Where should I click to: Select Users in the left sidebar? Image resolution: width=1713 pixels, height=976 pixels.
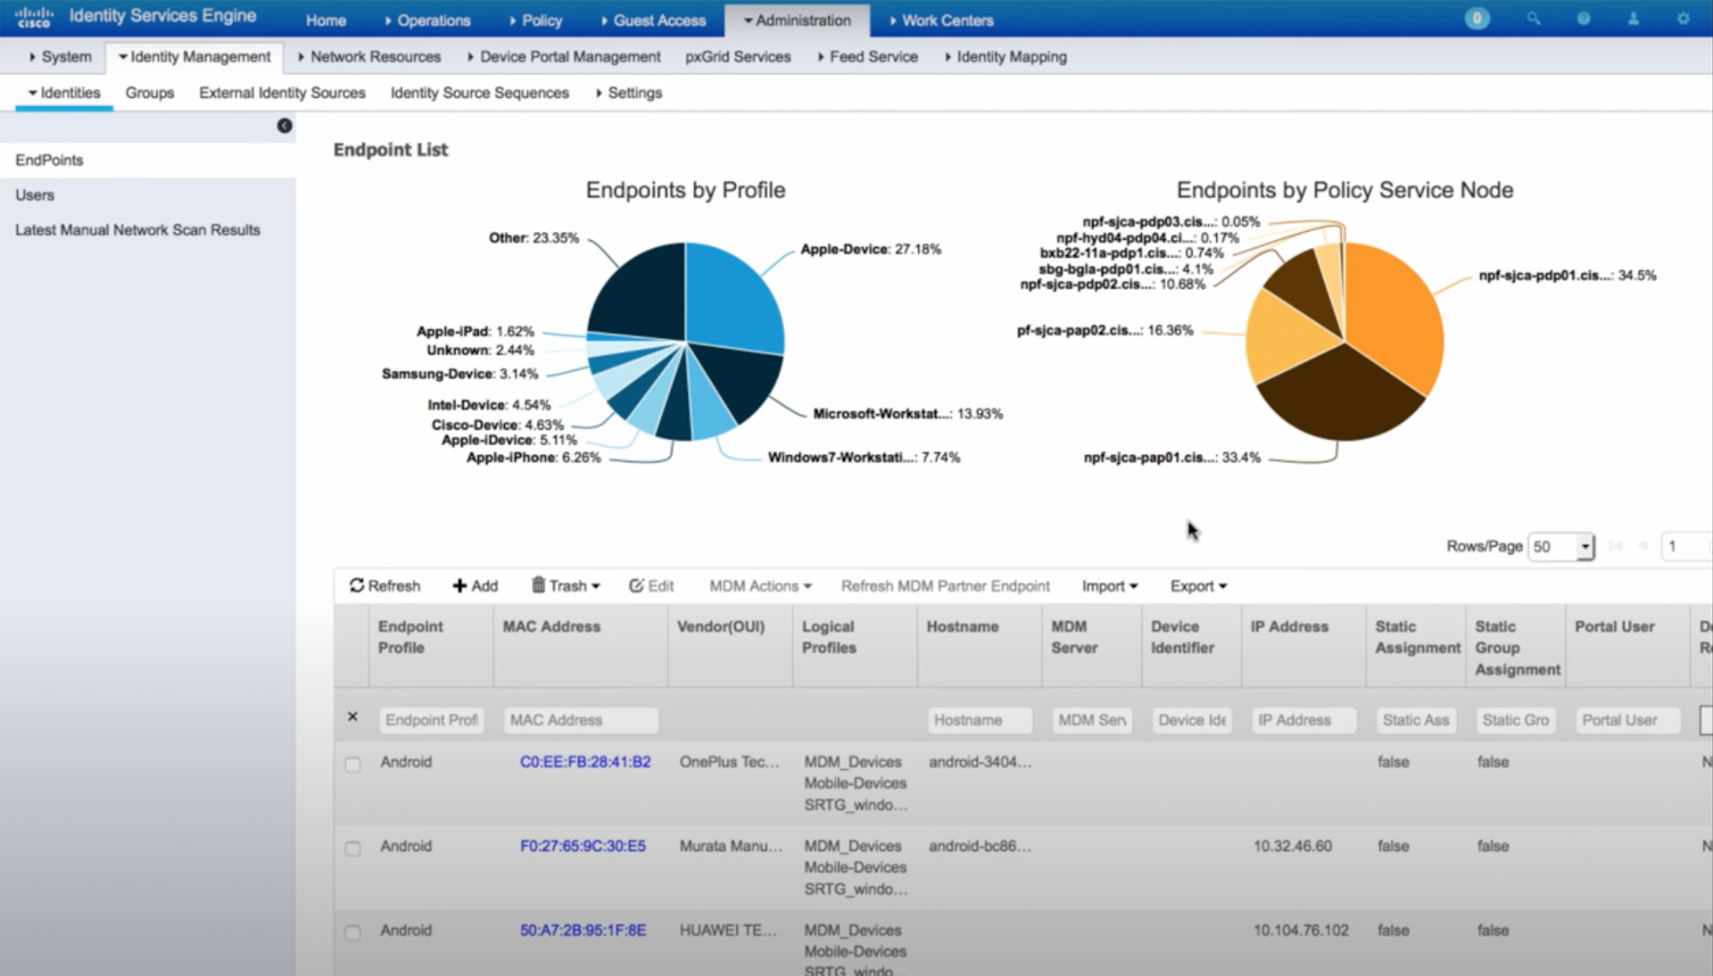(x=35, y=194)
